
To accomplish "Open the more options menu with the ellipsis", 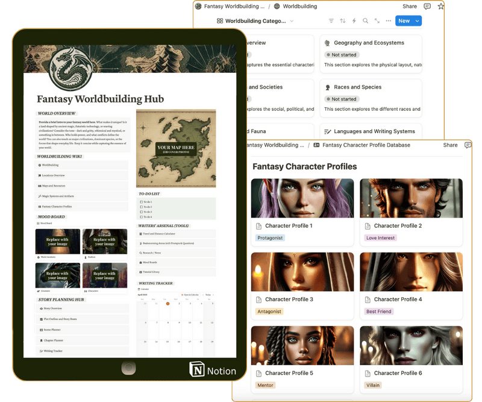I will tap(388, 20).
